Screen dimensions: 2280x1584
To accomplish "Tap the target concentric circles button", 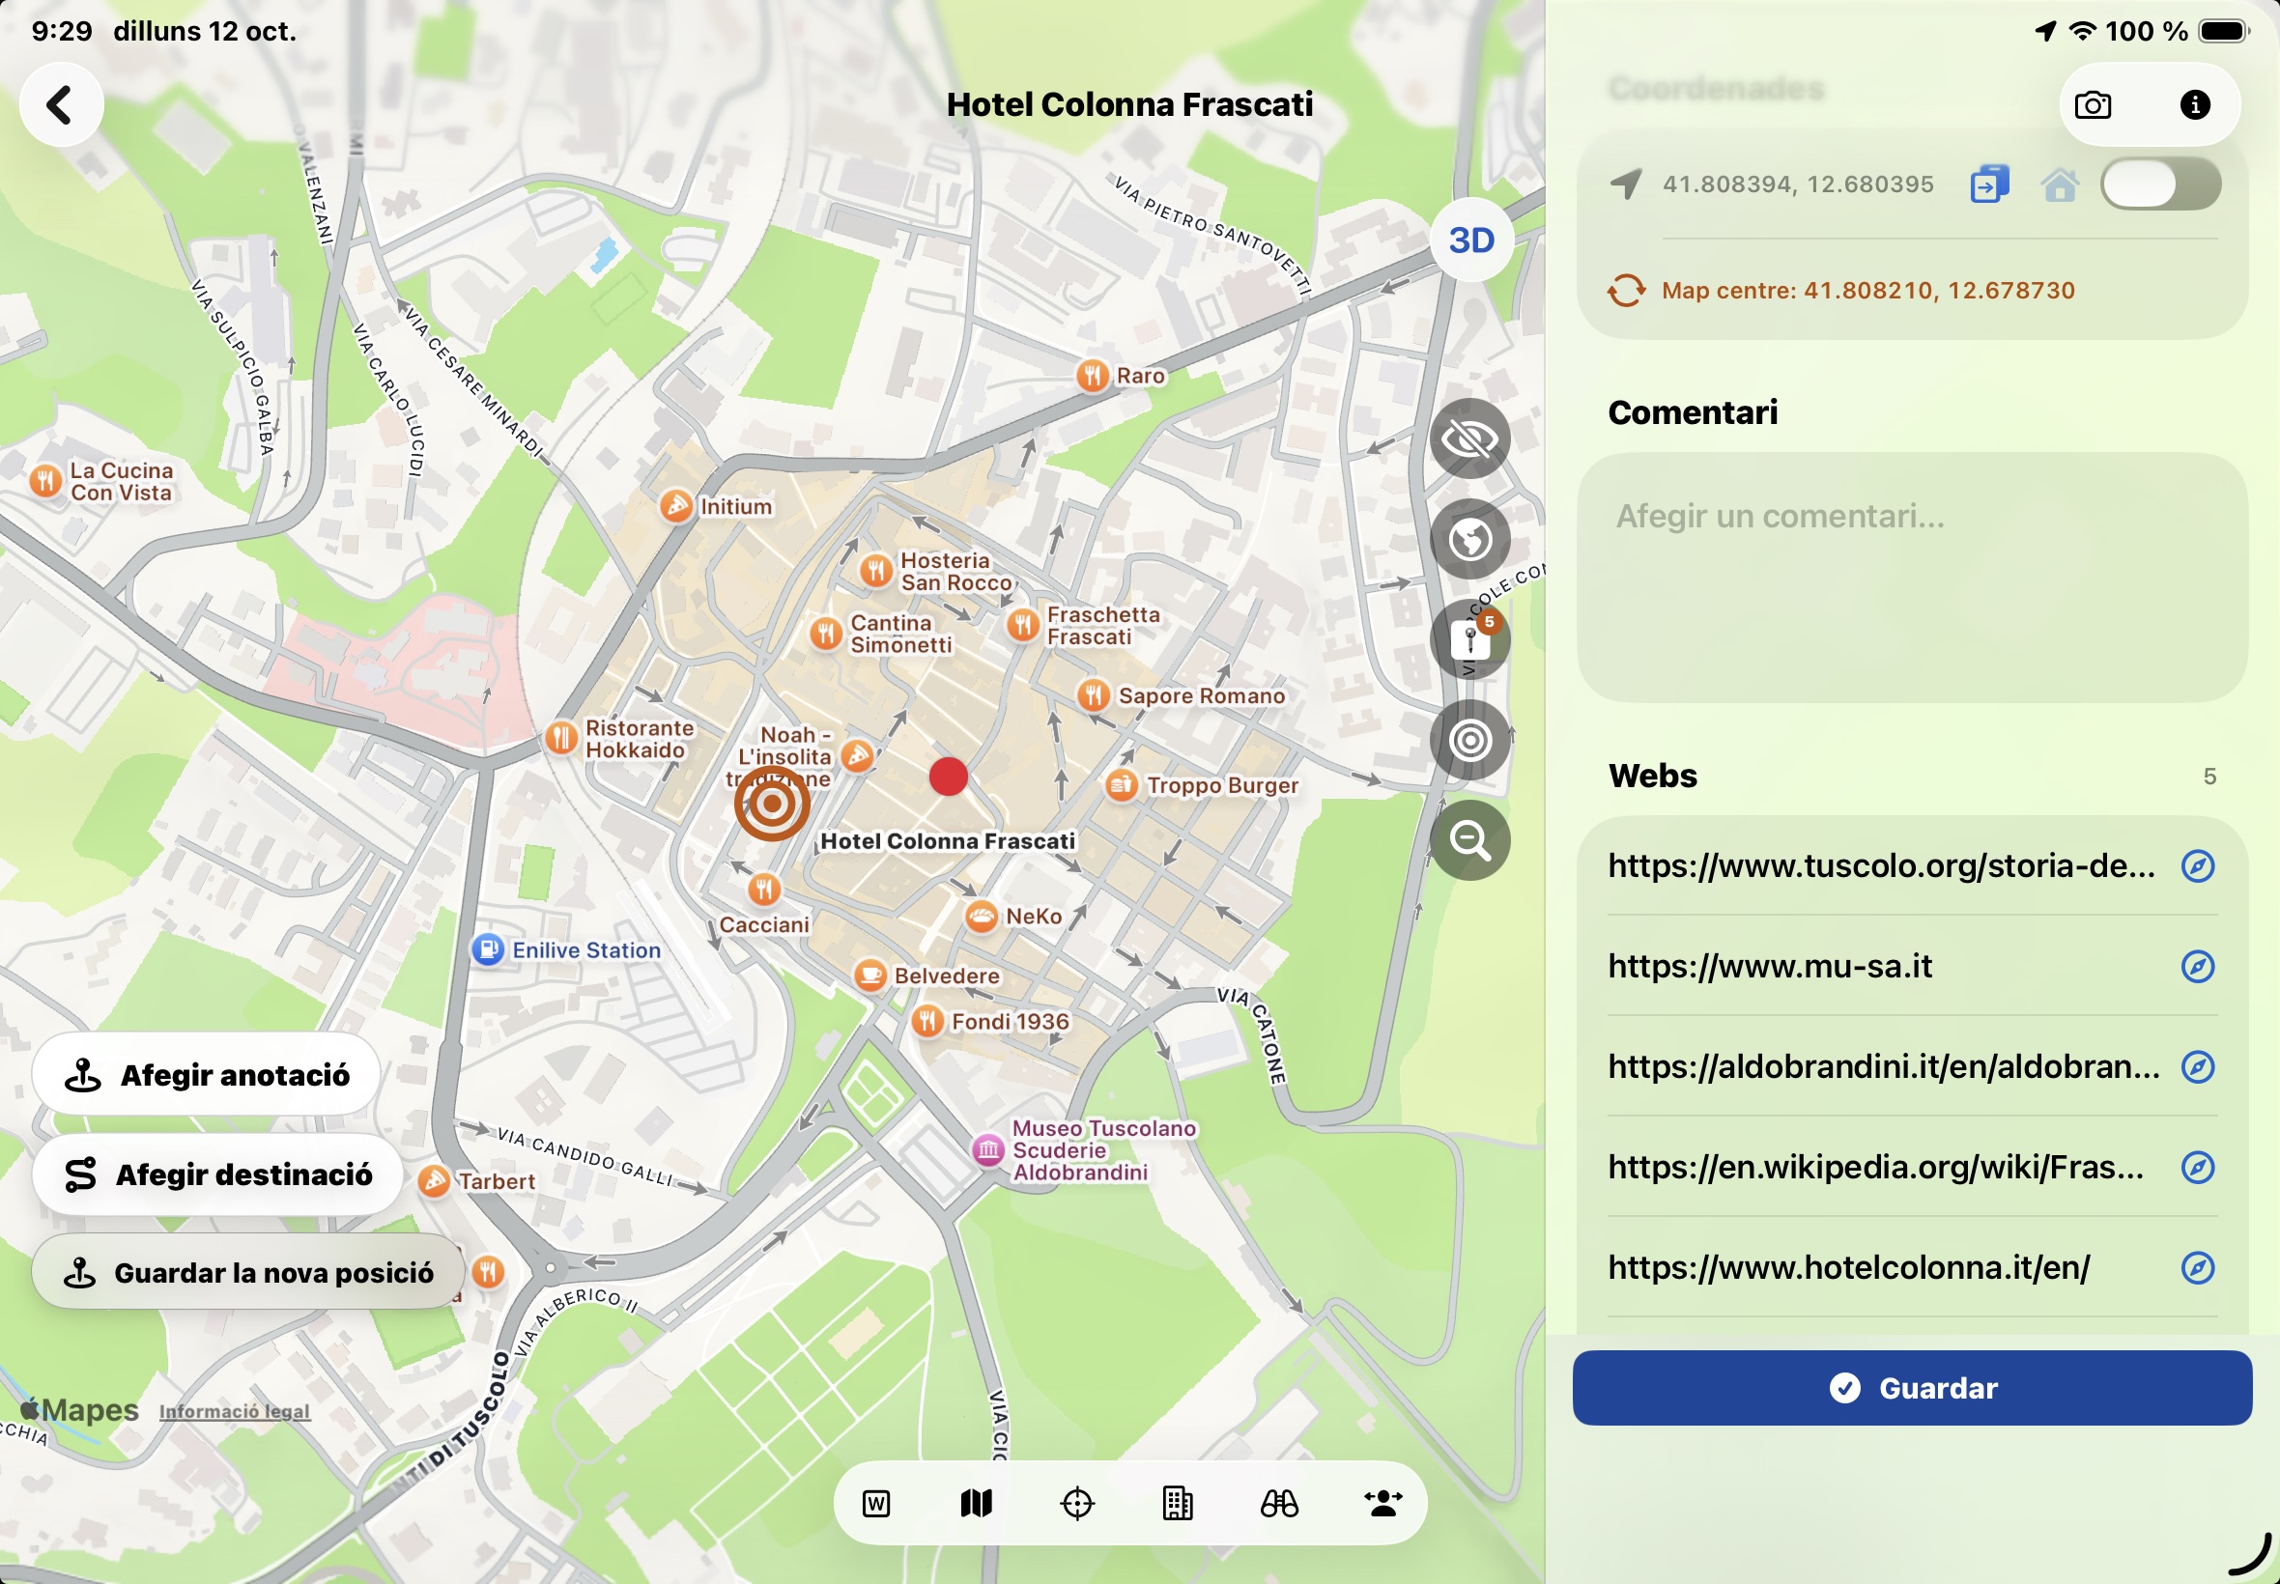I will click(x=1470, y=740).
